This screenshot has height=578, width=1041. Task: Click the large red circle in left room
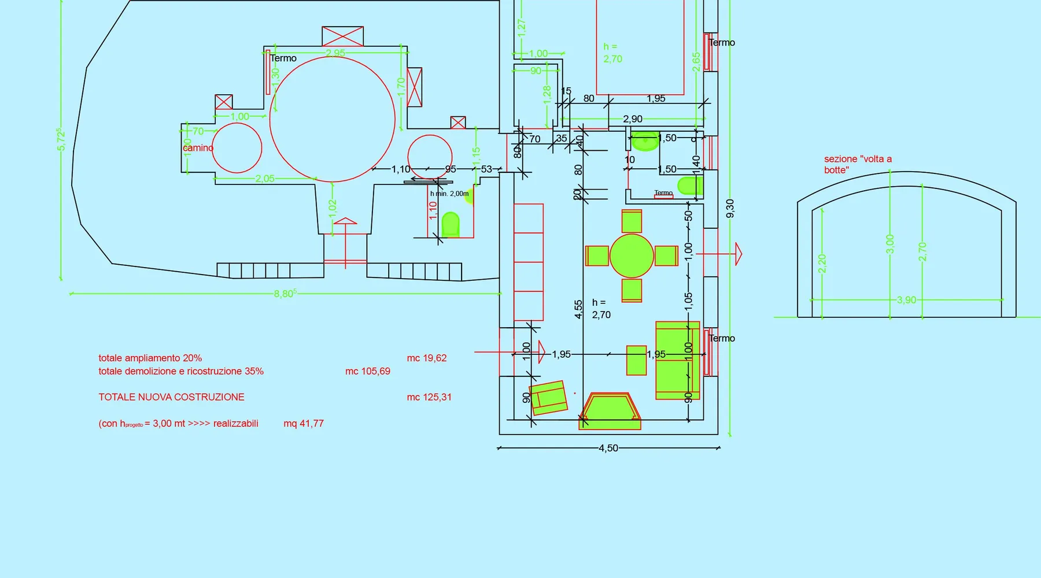pyautogui.click(x=333, y=120)
